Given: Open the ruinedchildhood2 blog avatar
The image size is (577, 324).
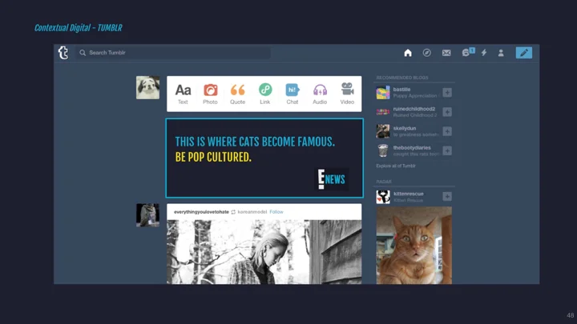Looking at the screenshot, I should (383, 112).
